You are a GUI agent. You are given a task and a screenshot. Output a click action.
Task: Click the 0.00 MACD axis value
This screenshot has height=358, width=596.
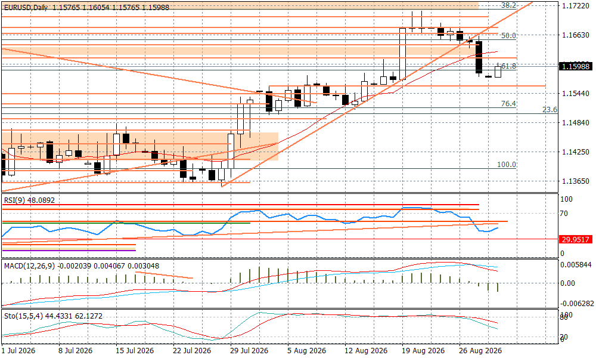coord(568,283)
